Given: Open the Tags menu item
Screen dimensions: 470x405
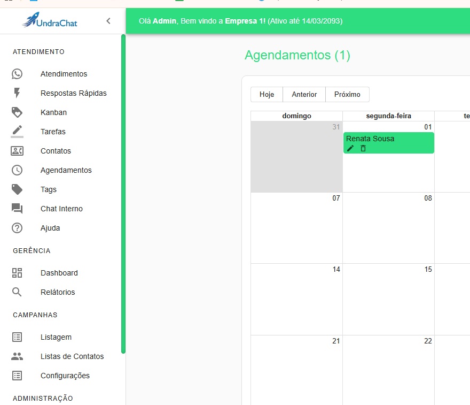Looking at the screenshot, I should point(48,189).
